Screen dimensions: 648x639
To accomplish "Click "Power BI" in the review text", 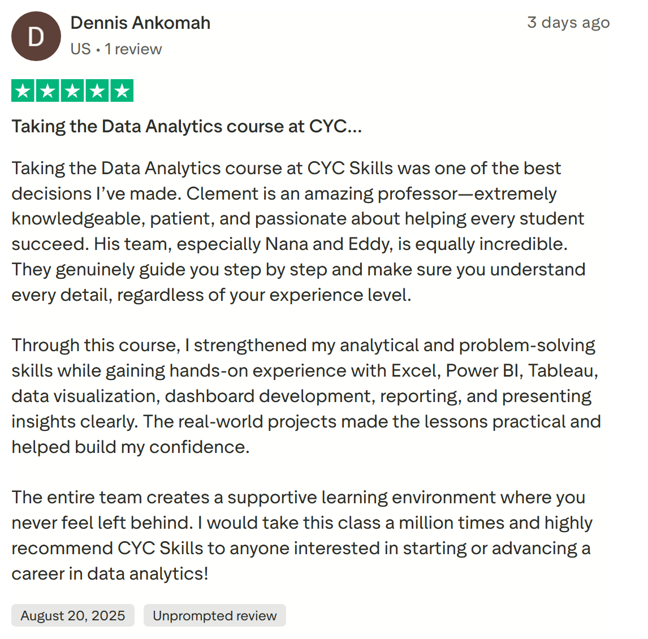I will pyautogui.click(x=482, y=371).
